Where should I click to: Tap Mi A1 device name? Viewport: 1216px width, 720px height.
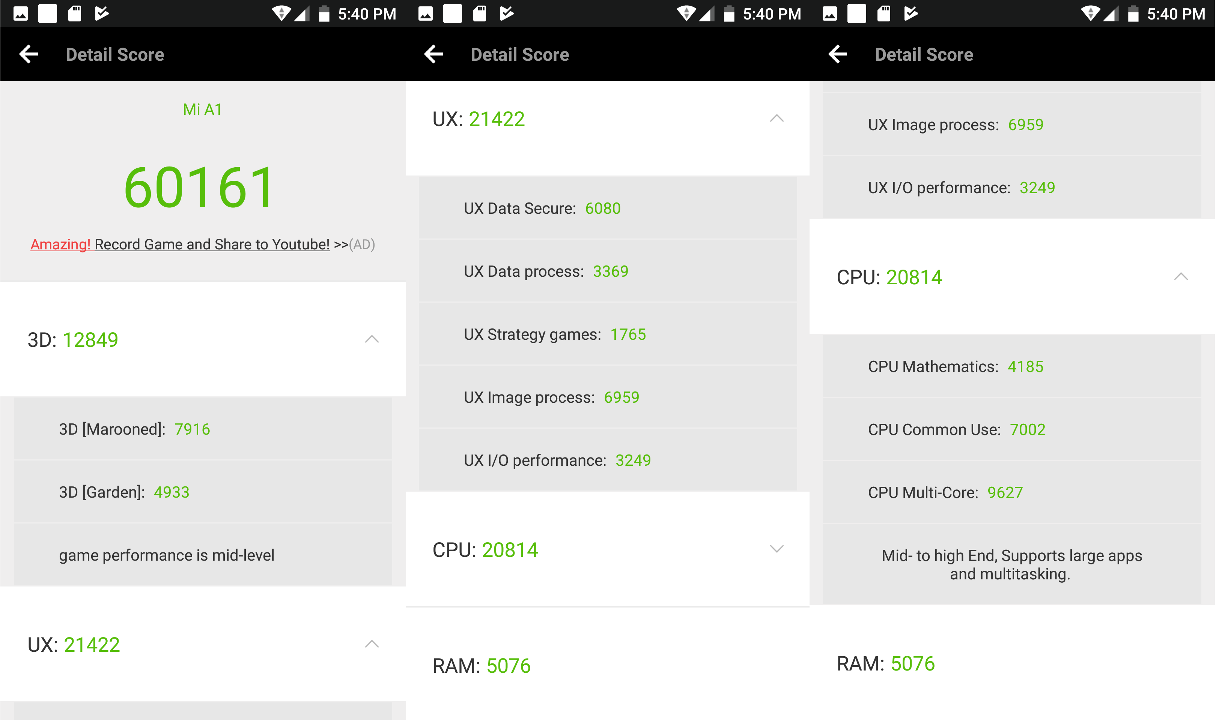click(x=202, y=109)
